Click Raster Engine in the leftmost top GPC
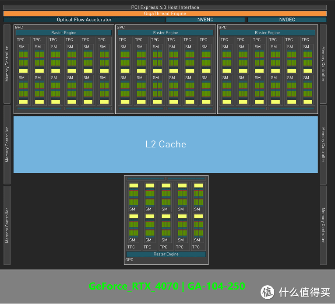The image size is (335, 304). (x=63, y=33)
